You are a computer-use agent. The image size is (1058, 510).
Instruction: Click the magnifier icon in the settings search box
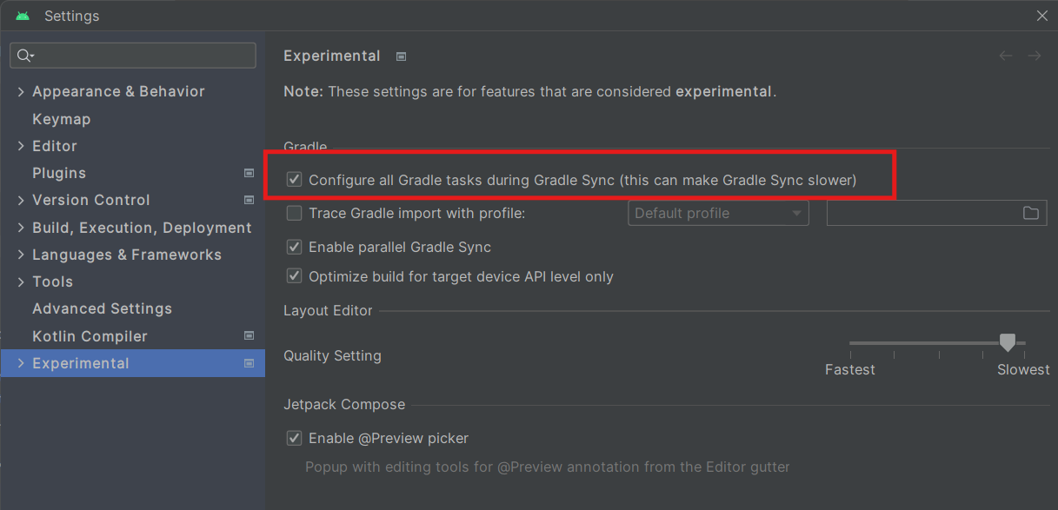coord(26,55)
